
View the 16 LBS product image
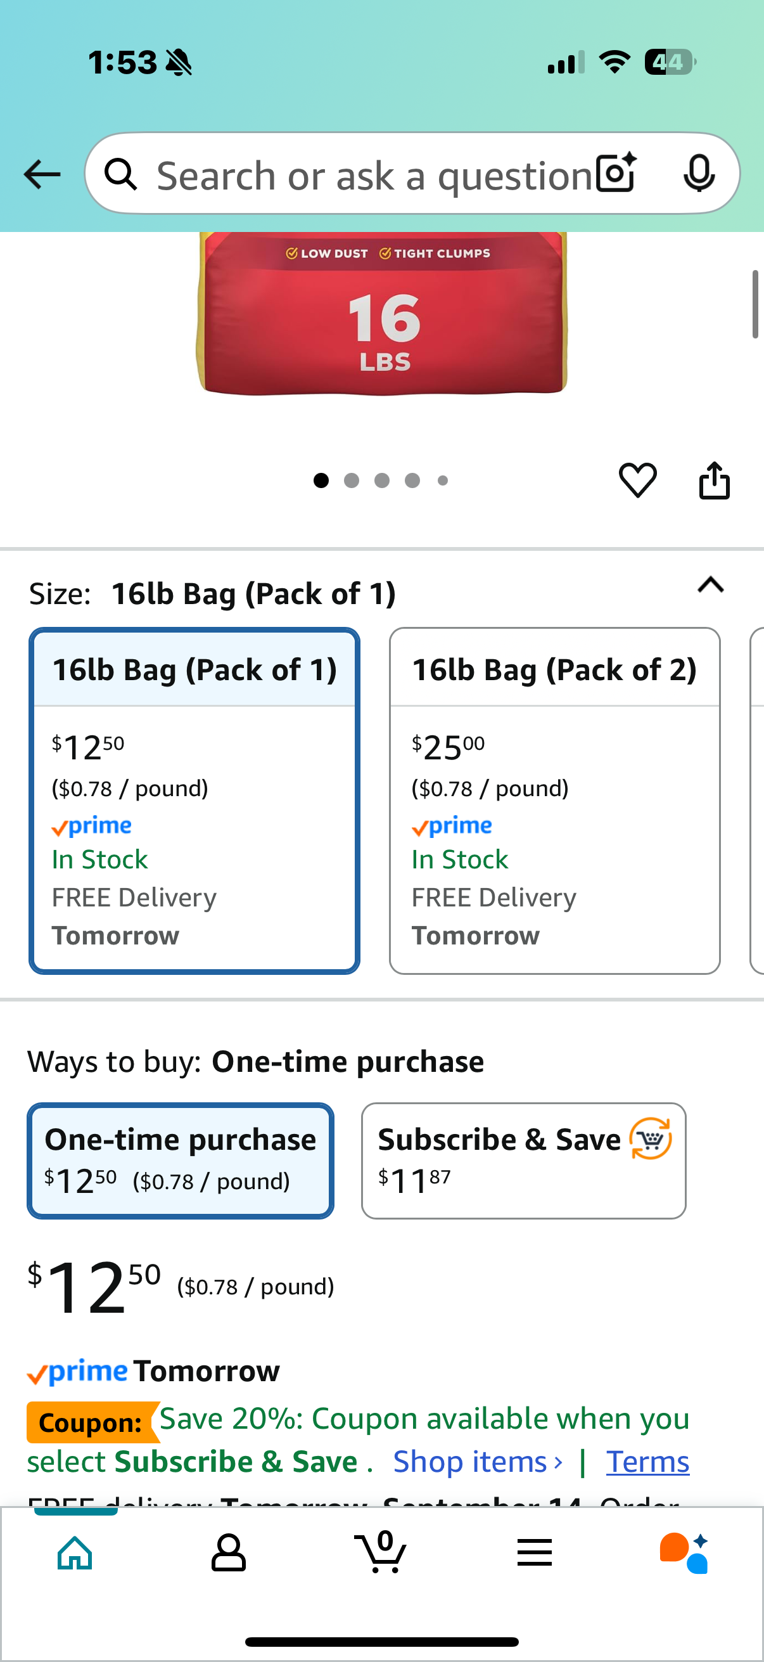(381, 313)
